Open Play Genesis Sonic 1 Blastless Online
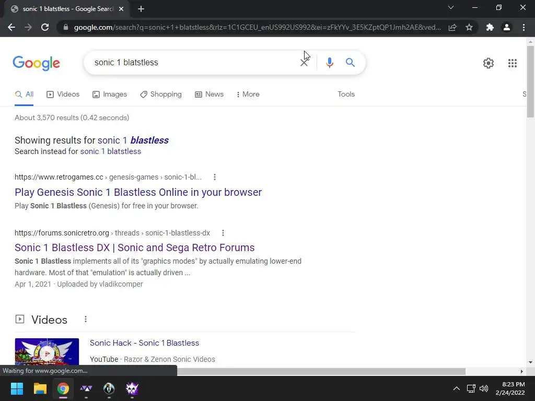535x401 pixels. click(138, 192)
